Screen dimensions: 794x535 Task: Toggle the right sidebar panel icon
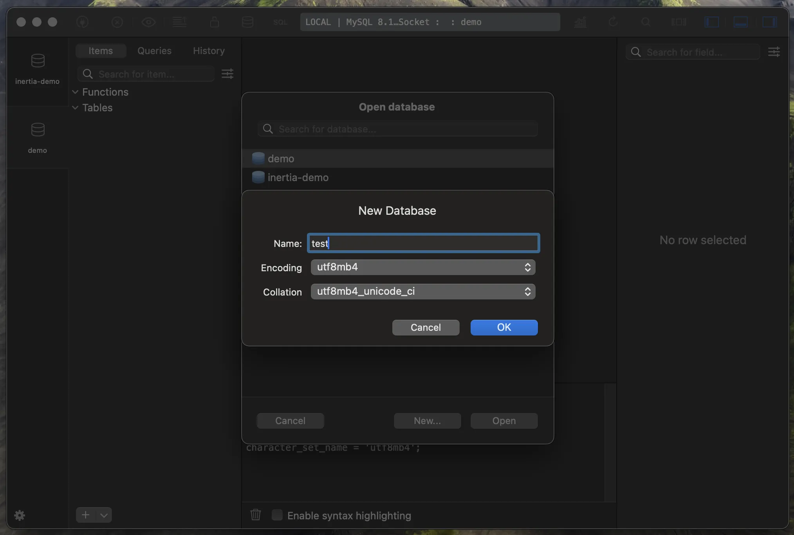click(x=769, y=22)
